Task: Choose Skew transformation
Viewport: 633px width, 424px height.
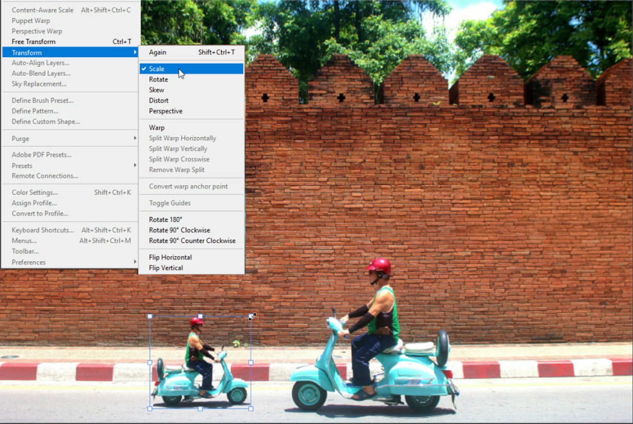Action: [157, 90]
